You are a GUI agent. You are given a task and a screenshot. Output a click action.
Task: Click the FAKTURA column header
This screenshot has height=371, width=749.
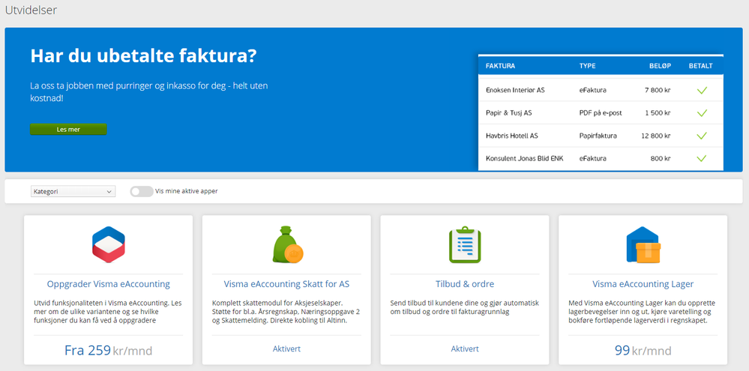[500, 66]
